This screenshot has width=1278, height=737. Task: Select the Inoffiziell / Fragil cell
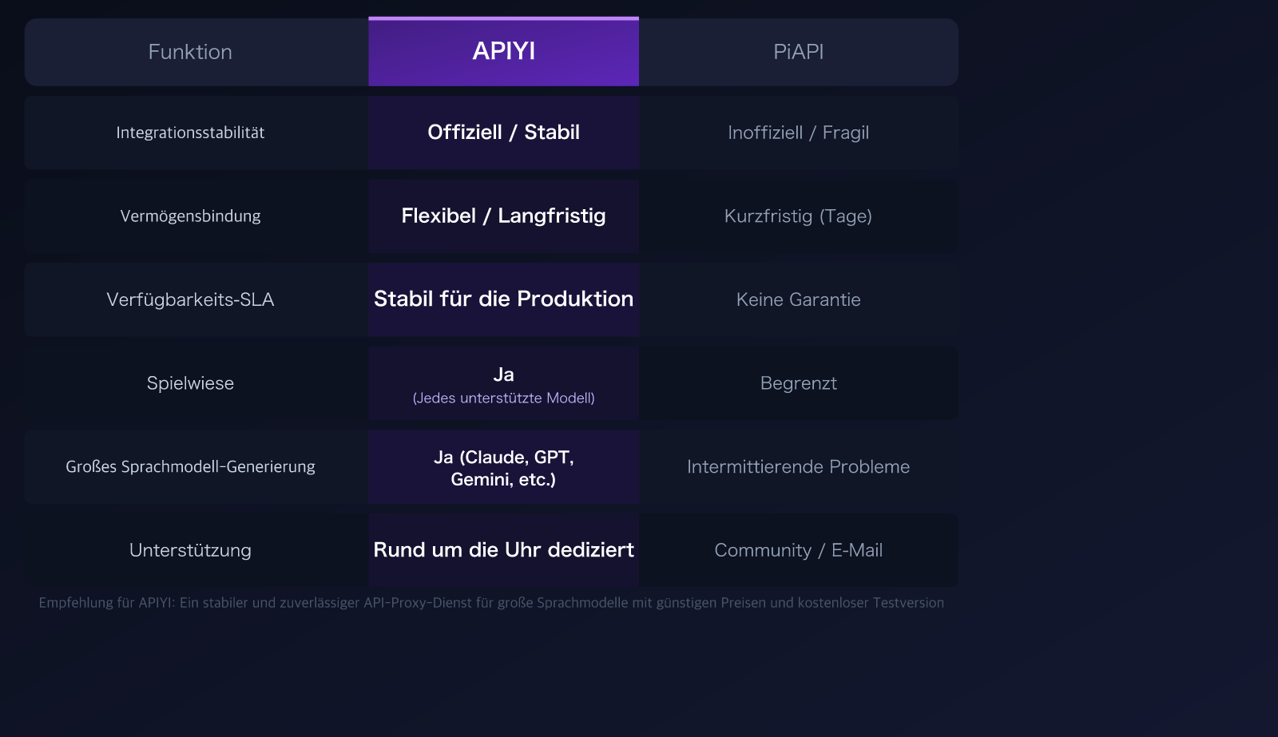point(798,133)
